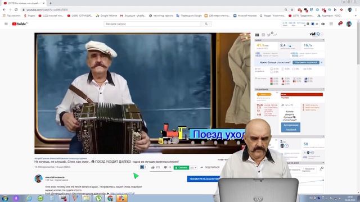Click the green download button

pos(181,168)
